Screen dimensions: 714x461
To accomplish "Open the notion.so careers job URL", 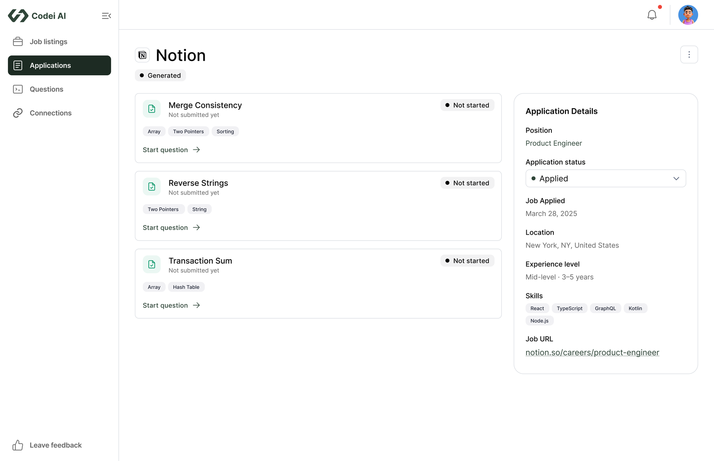I will tap(592, 352).
